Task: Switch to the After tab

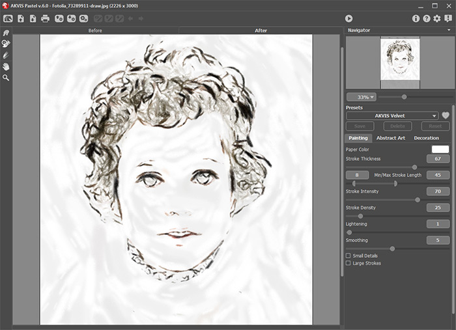Action: 261,31
